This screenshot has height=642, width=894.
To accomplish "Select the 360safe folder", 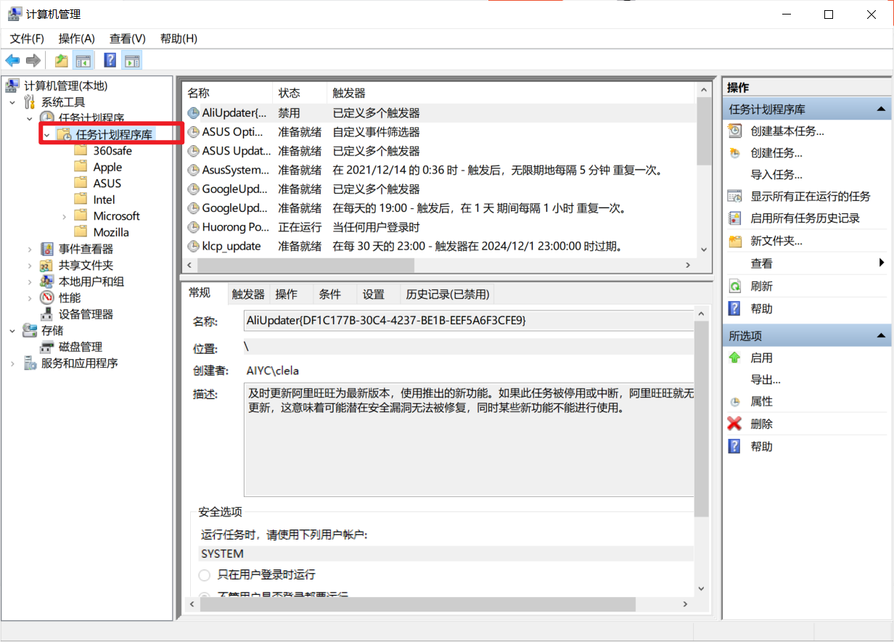I will (x=112, y=151).
